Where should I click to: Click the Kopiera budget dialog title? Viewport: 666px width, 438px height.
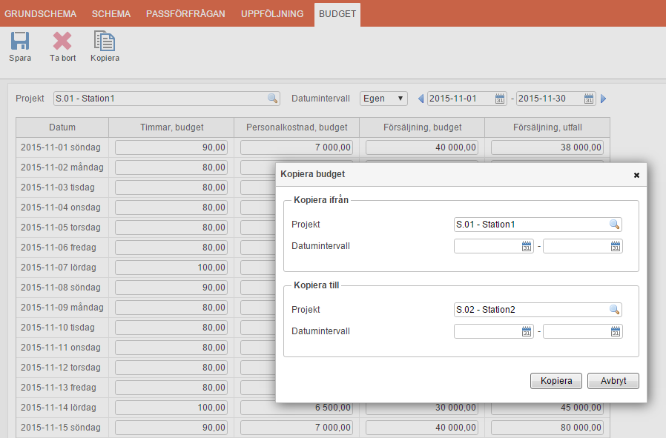pos(313,174)
